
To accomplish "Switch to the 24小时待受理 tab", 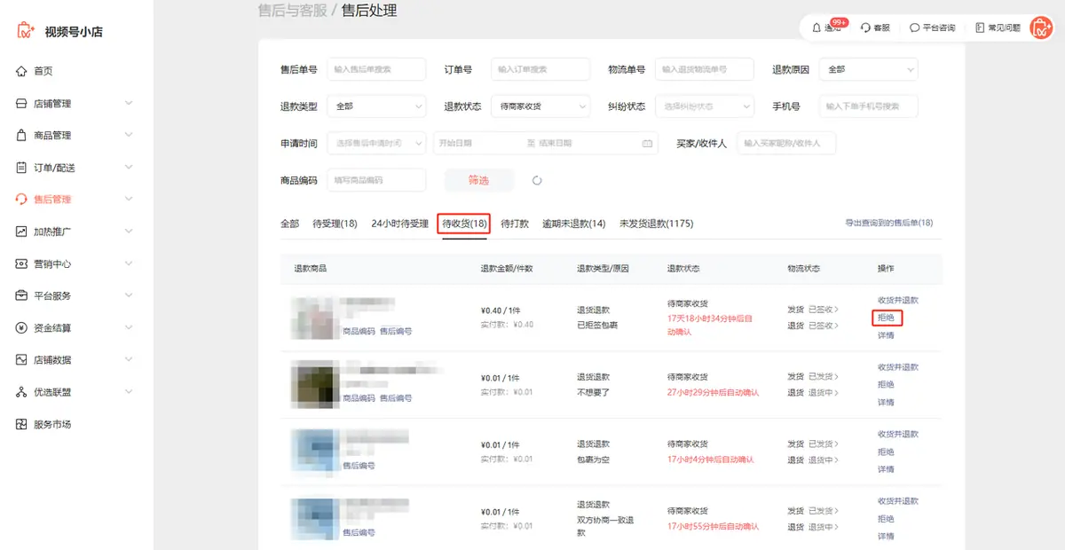I will 399,224.
